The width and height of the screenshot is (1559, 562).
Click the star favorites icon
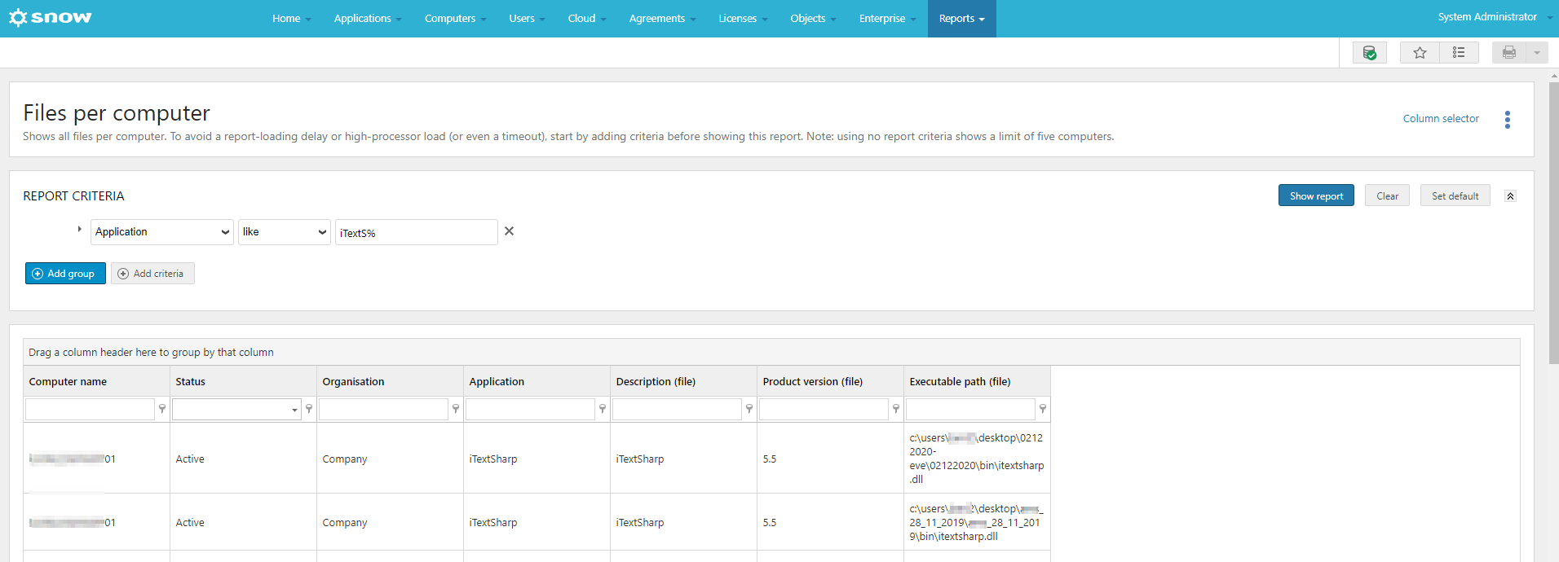[x=1420, y=53]
